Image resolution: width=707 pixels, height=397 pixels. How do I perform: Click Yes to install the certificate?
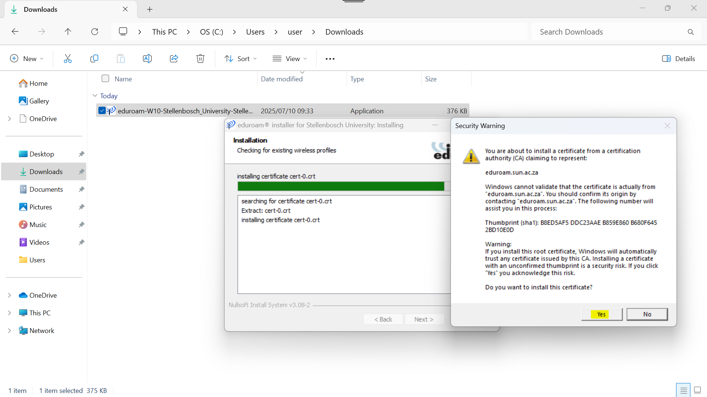coord(601,314)
